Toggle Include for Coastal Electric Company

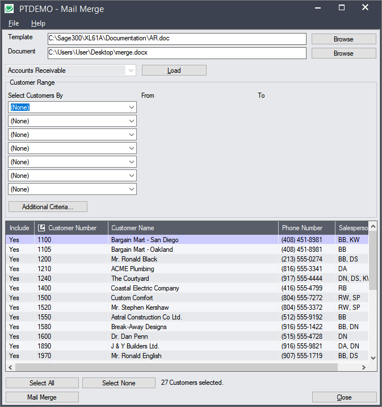coord(14,288)
